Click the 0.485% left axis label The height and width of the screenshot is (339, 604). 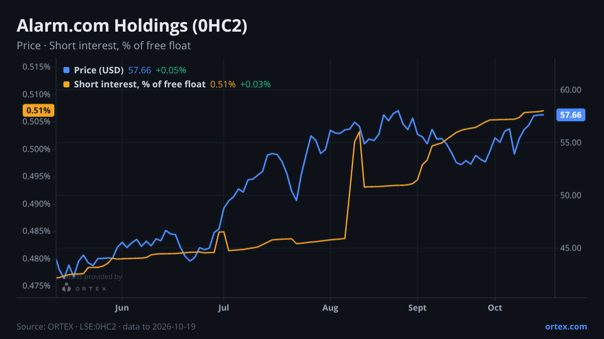point(36,231)
